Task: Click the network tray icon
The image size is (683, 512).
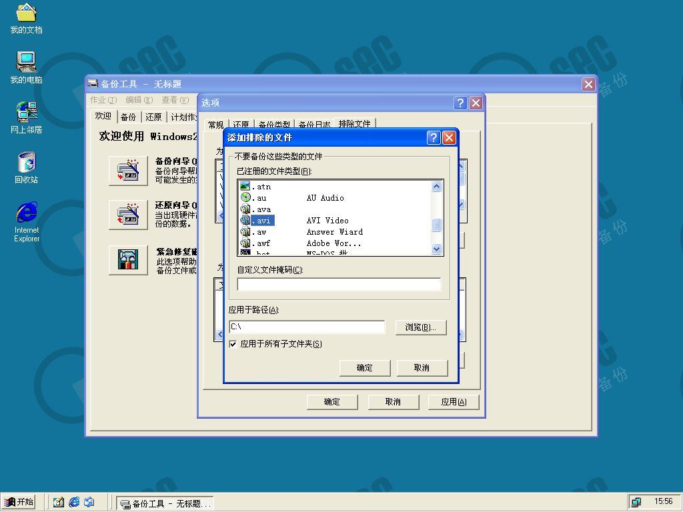Action: pos(636,502)
